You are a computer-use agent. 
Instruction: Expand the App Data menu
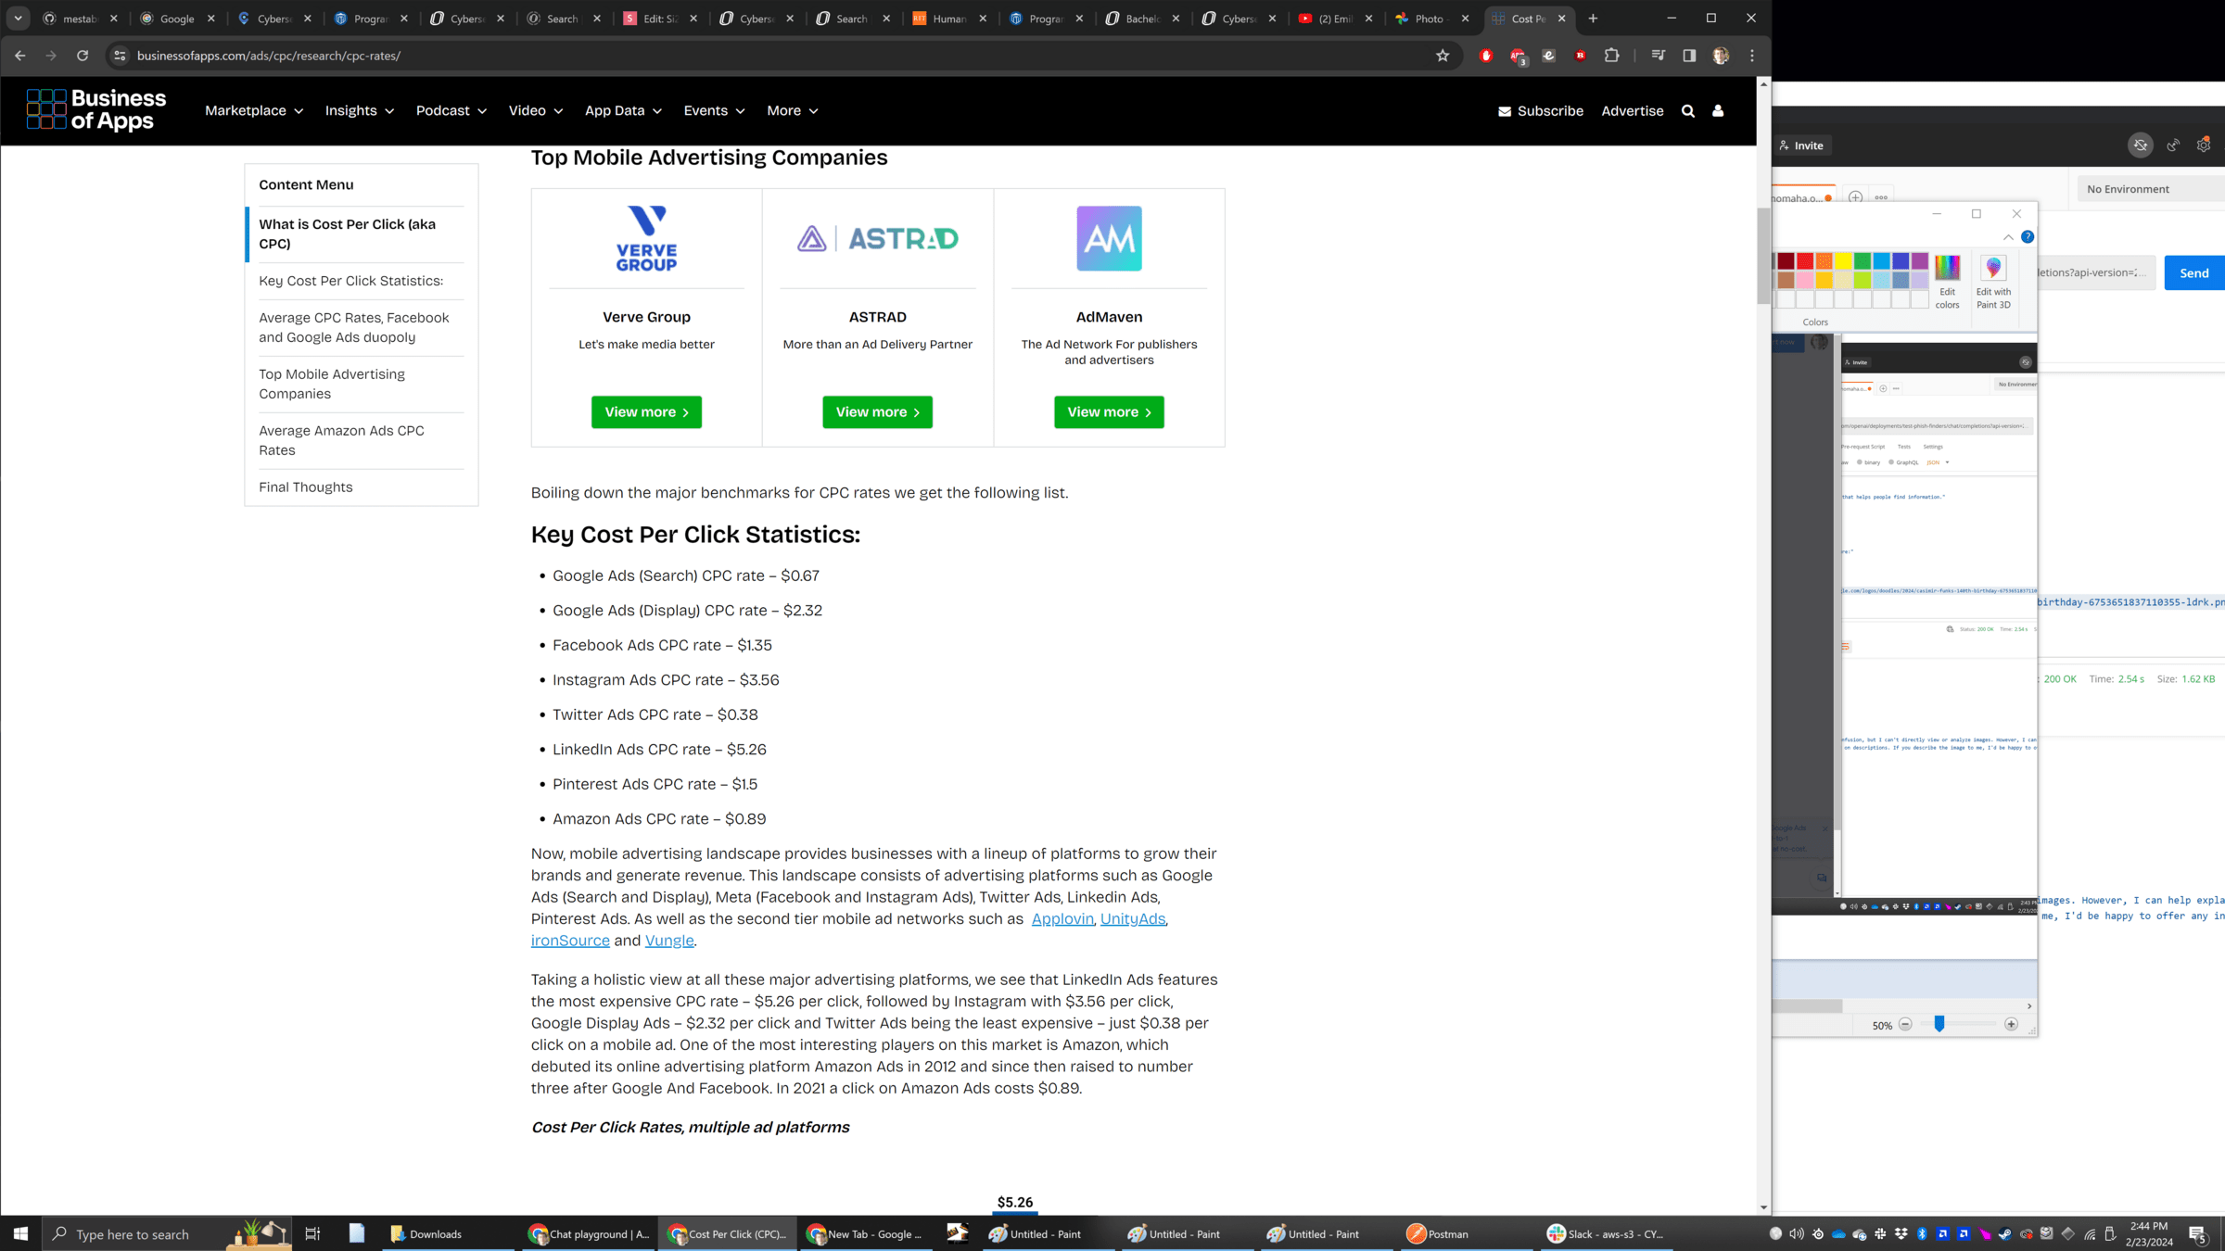click(623, 111)
